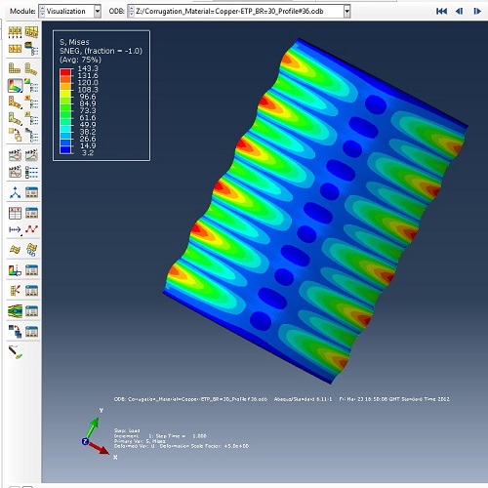Image resolution: width=488 pixels, height=488 pixels.
Task: Select the Query probe tool icon
Action: pyautogui.click(x=15, y=352)
